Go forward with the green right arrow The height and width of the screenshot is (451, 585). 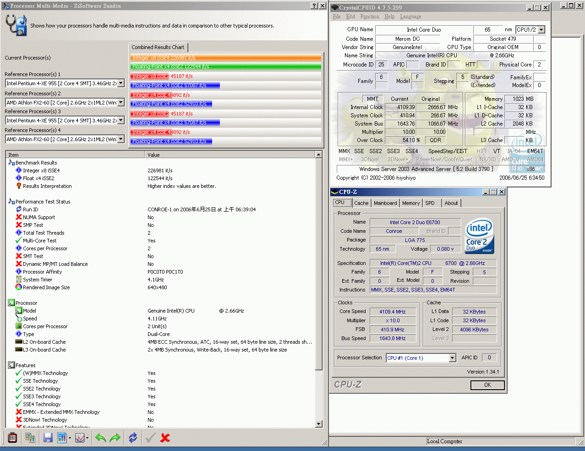(x=115, y=438)
